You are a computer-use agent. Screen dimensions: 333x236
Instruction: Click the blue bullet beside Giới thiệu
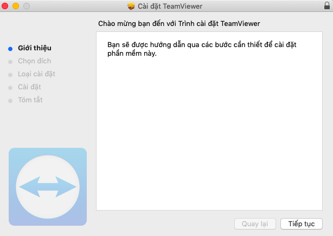point(10,49)
